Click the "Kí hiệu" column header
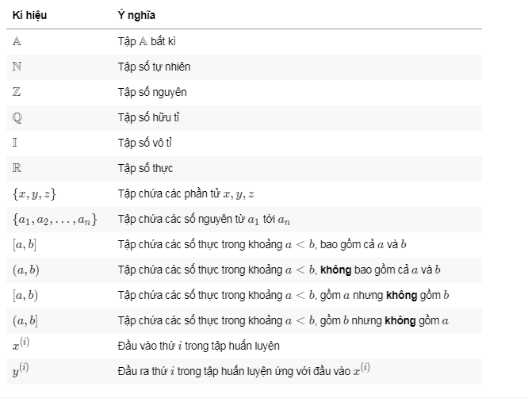The width and height of the screenshot is (528, 402). click(x=30, y=16)
